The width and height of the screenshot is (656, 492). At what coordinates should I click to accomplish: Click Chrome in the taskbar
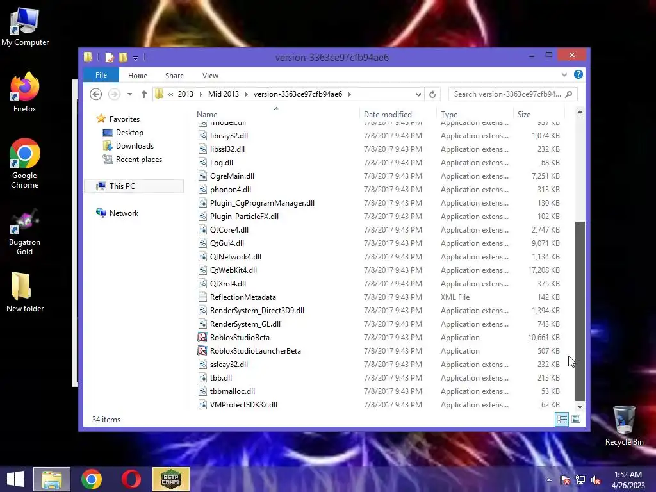(92, 479)
